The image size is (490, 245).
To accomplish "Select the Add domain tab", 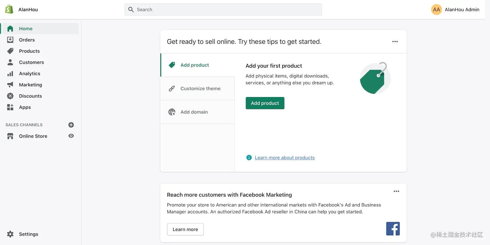I will pyautogui.click(x=194, y=112).
